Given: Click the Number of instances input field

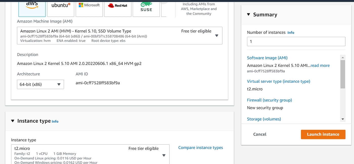Looking at the screenshot, I should [296, 41].
